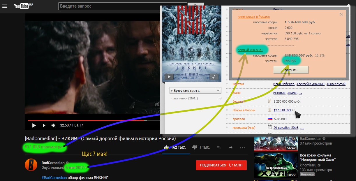The image size is (356, 181).
Task: Show more premieres via '...' after date
Action: click(x=302, y=128)
